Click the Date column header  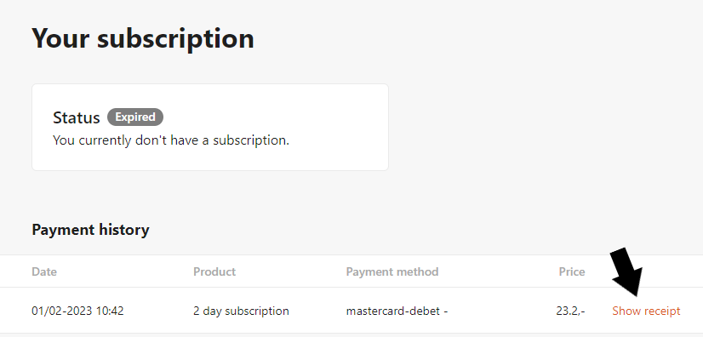[x=44, y=271]
